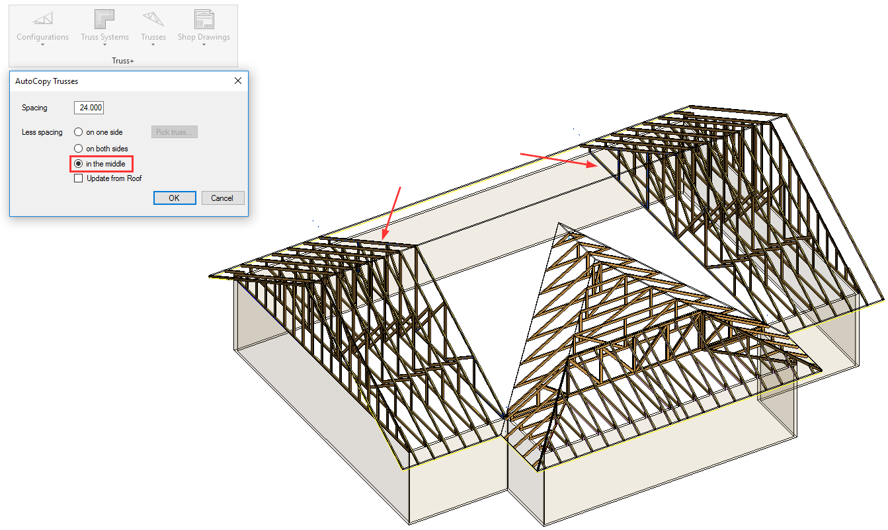This screenshot has width=888, height=530.
Task: Close the AutoCopy Trusses dialog
Action: coord(238,81)
